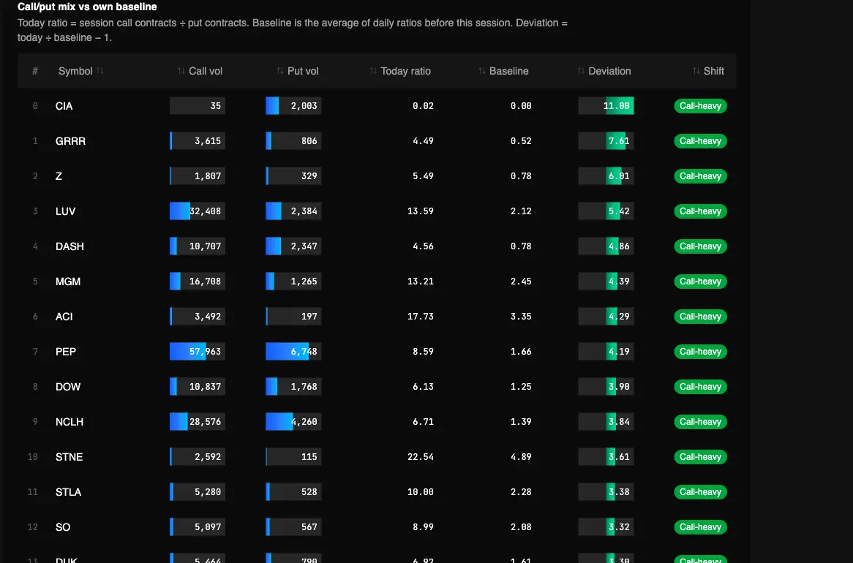Click ACI today ratio 17.73

(x=421, y=317)
